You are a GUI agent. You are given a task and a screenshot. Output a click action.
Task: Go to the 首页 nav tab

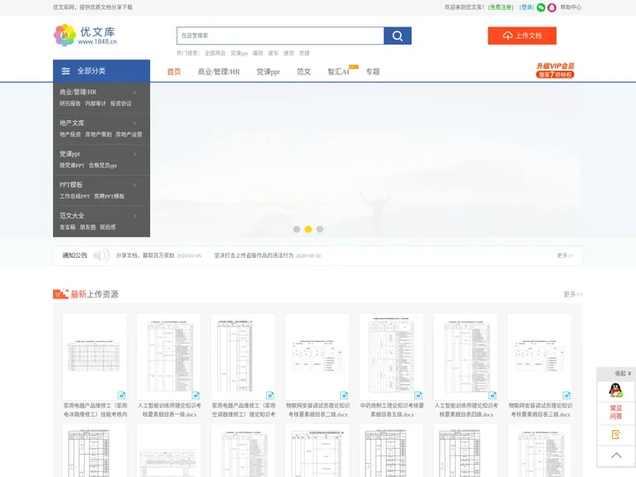coord(174,72)
